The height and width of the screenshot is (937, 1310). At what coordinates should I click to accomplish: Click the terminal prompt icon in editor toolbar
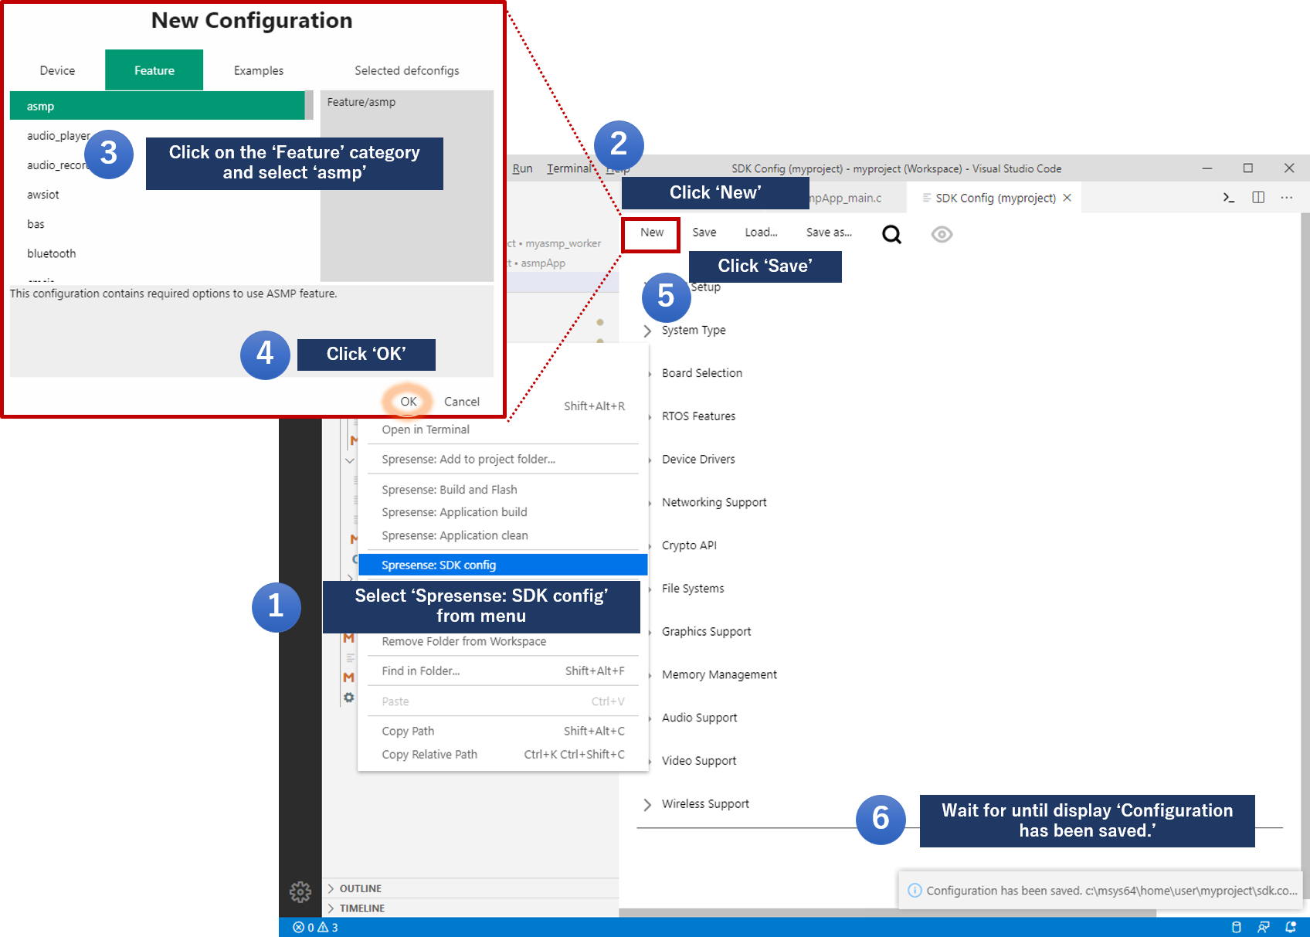tap(1228, 198)
